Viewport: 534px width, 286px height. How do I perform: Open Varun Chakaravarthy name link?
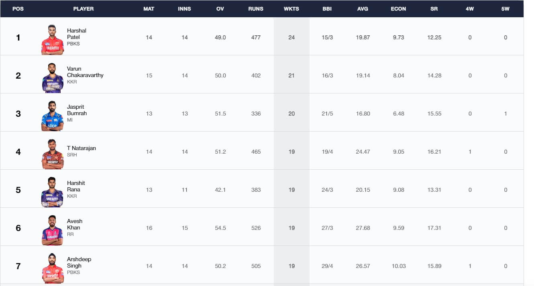pos(85,72)
